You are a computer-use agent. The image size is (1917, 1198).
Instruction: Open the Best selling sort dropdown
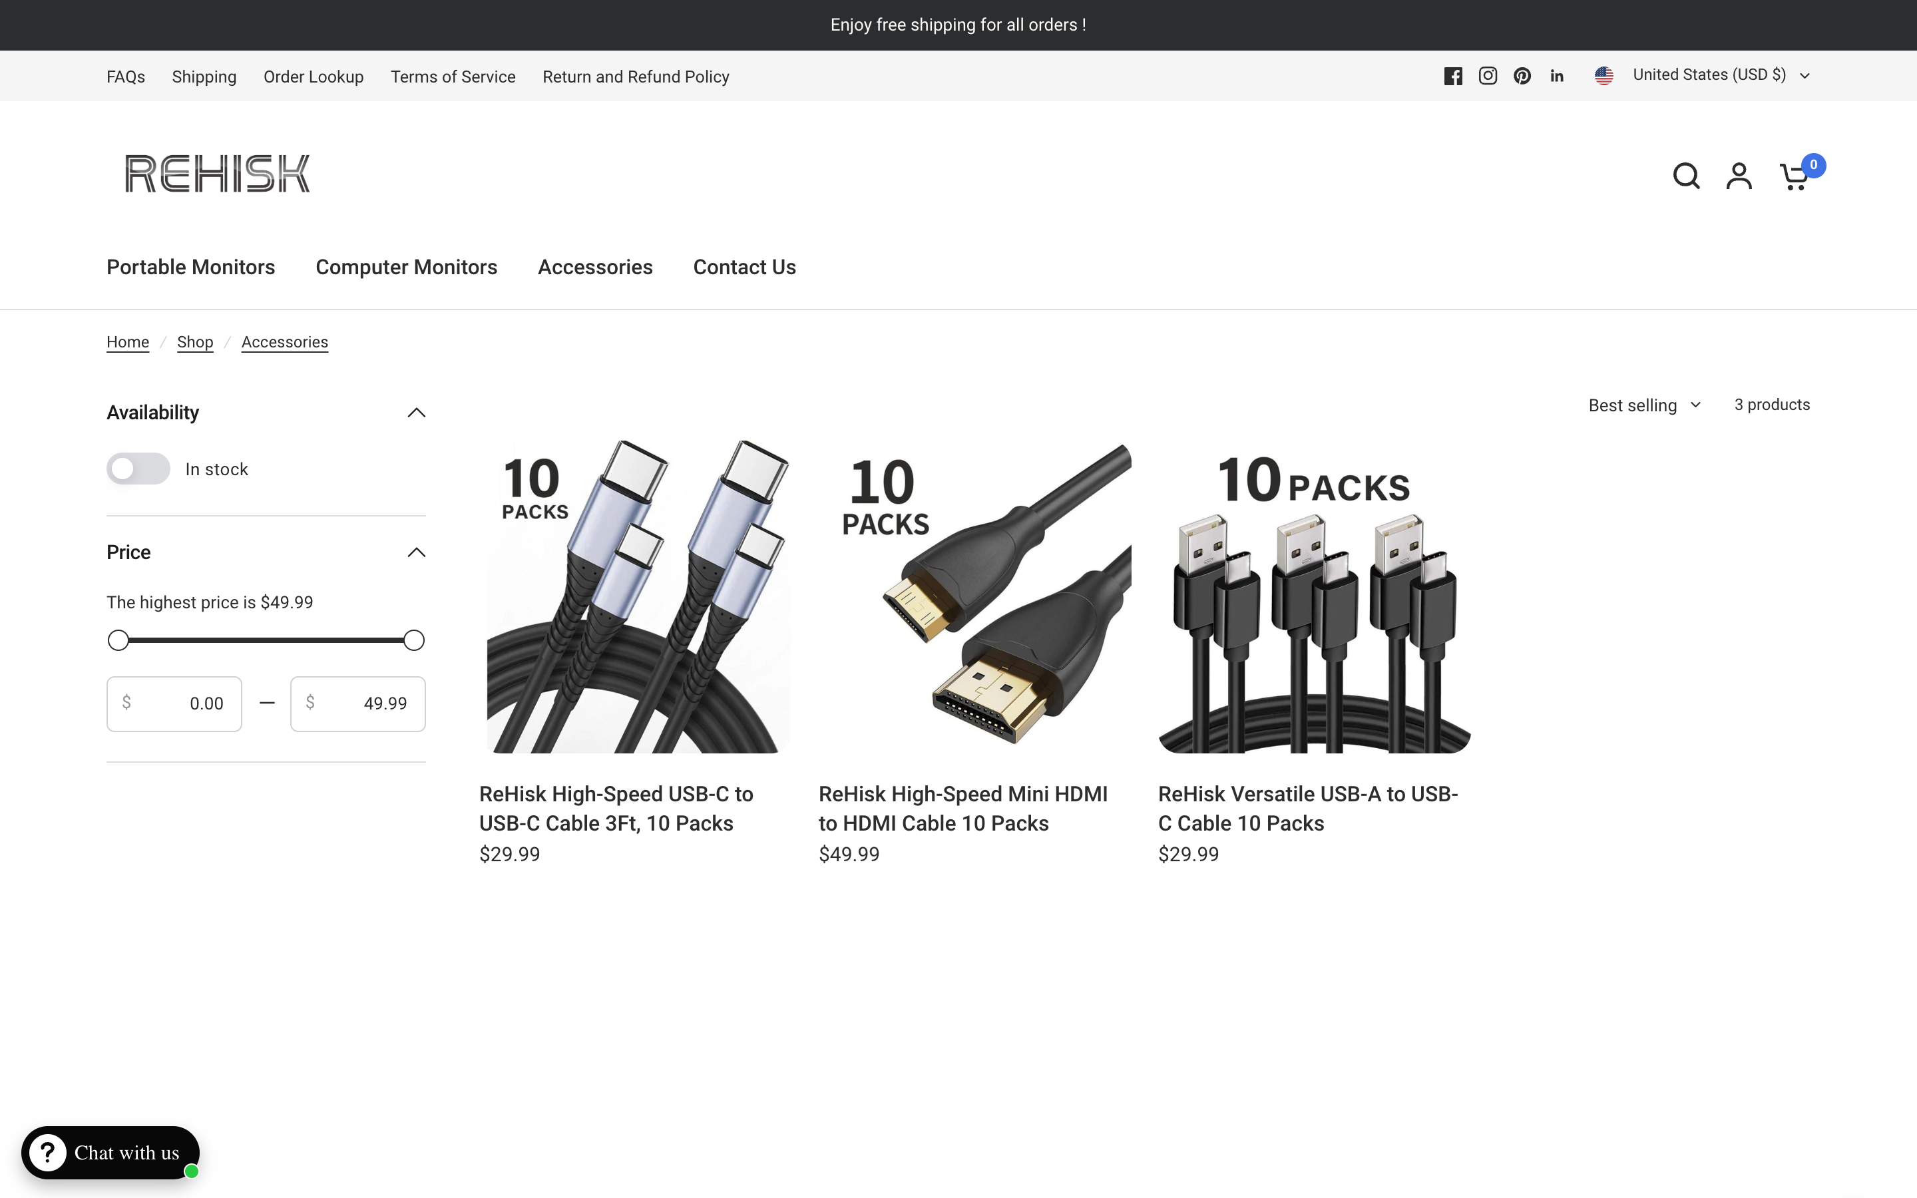[1642, 405]
